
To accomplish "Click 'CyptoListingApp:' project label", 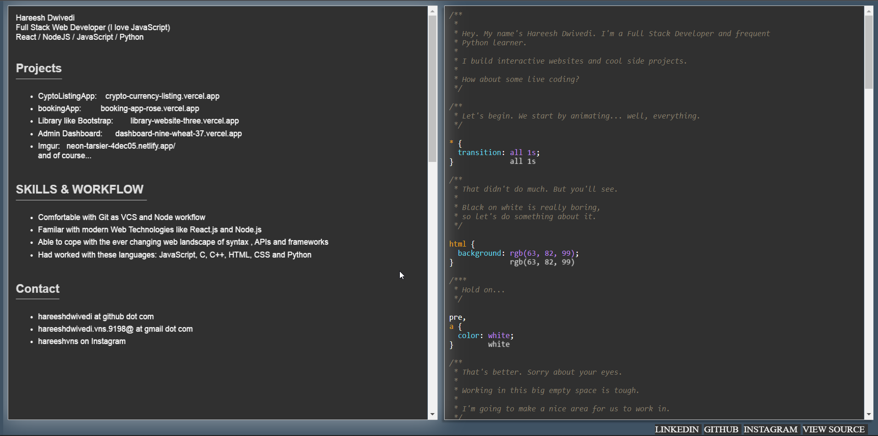I will [67, 96].
